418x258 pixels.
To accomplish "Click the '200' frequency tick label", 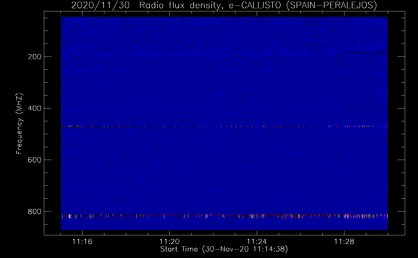I will (35, 57).
